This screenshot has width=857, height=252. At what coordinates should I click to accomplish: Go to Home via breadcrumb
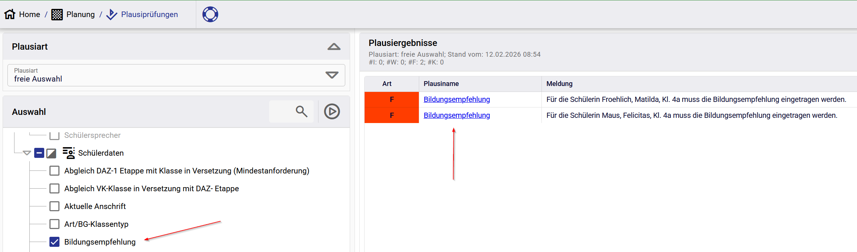pyautogui.click(x=29, y=14)
